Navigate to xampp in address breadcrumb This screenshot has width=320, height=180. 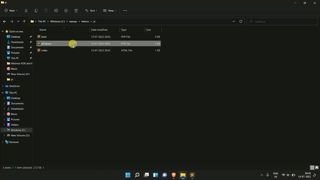[73, 21]
